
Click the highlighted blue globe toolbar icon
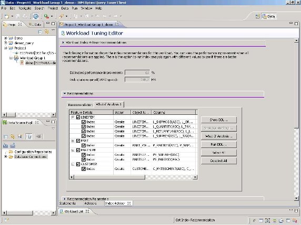tap(36, 16)
